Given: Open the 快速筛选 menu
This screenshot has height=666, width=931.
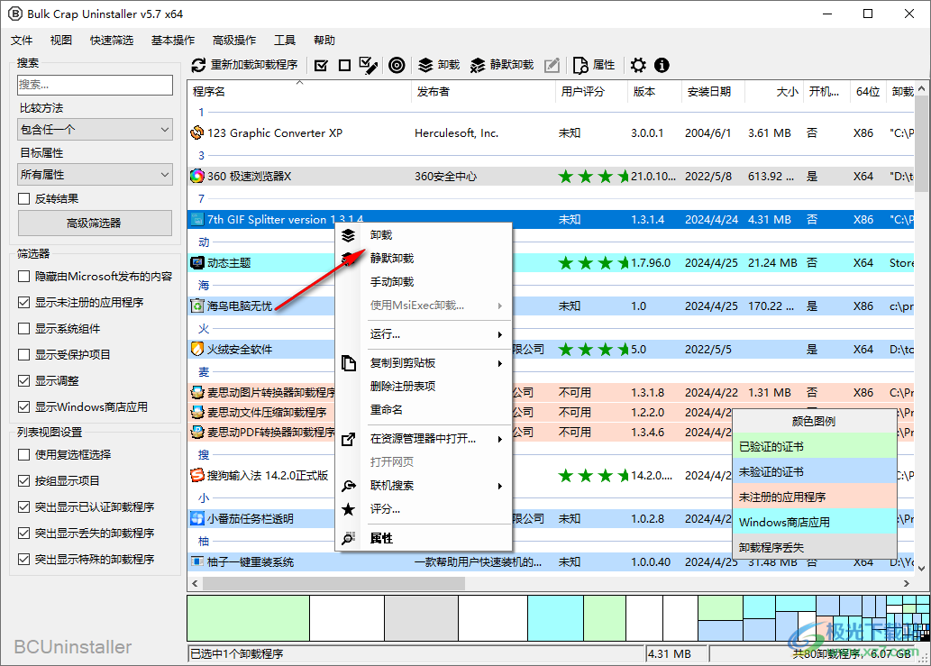Looking at the screenshot, I should [112, 40].
